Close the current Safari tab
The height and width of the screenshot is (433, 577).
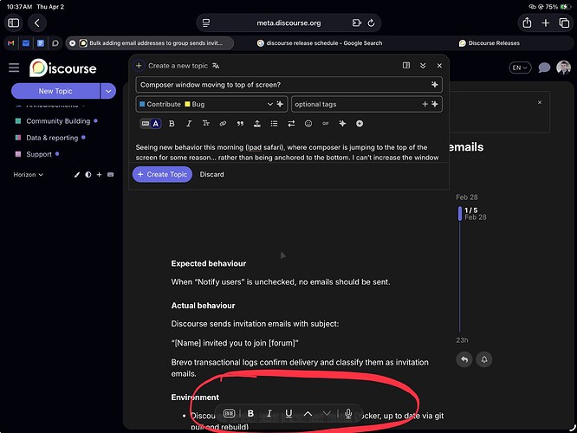[73, 43]
